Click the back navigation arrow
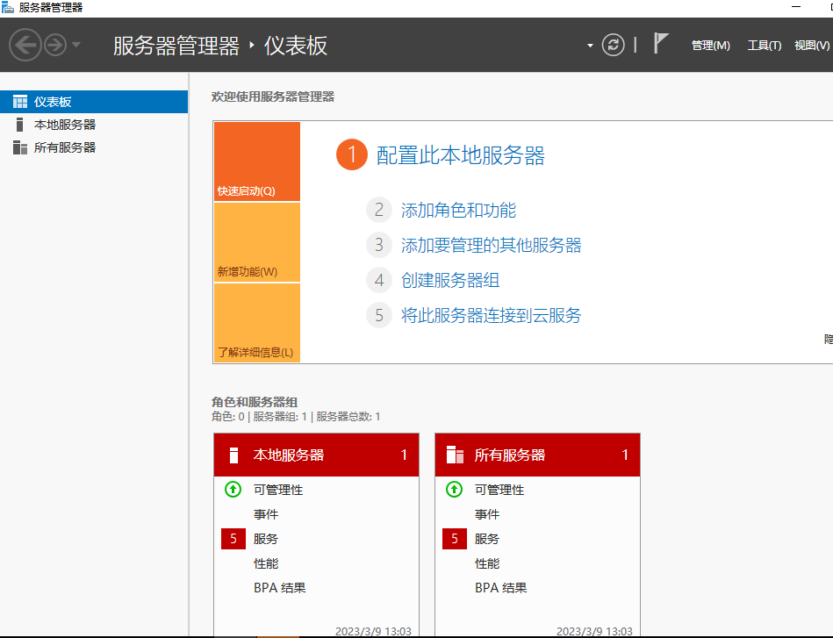This screenshot has height=638, width=833. coord(25,45)
